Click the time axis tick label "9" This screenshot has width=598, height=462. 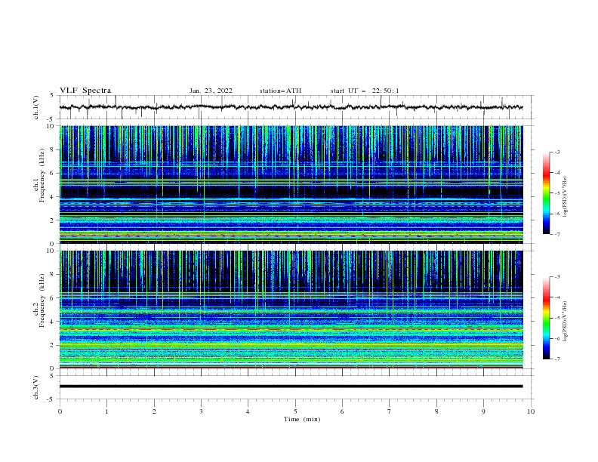(x=483, y=411)
